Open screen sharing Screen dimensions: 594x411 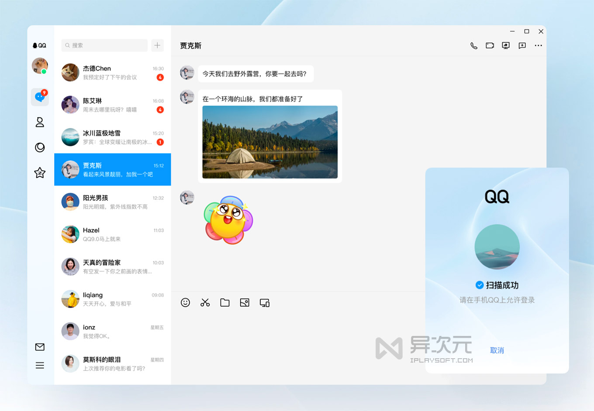(x=506, y=45)
